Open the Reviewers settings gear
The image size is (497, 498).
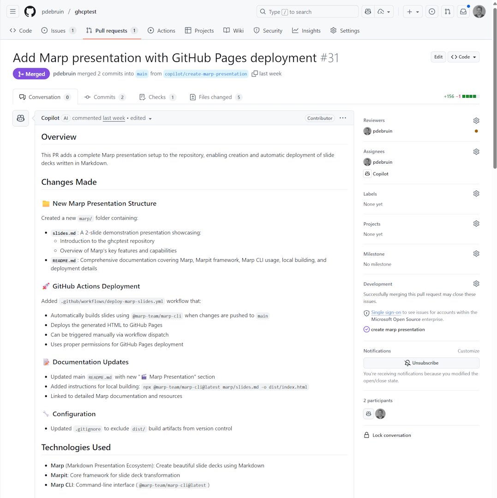click(x=476, y=120)
